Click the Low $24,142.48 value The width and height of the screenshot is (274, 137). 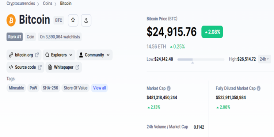tap(160, 59)
